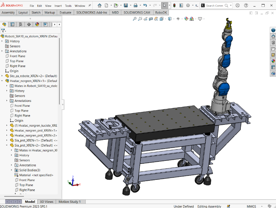Open the Insert menu
276x208 pixels.
tap(58, 6)
